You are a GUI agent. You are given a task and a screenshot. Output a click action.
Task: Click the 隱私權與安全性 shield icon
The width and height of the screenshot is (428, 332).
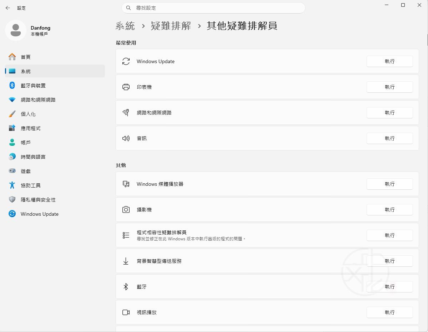(x=12, y=200)
